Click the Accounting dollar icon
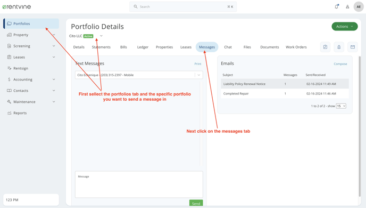 9,79
